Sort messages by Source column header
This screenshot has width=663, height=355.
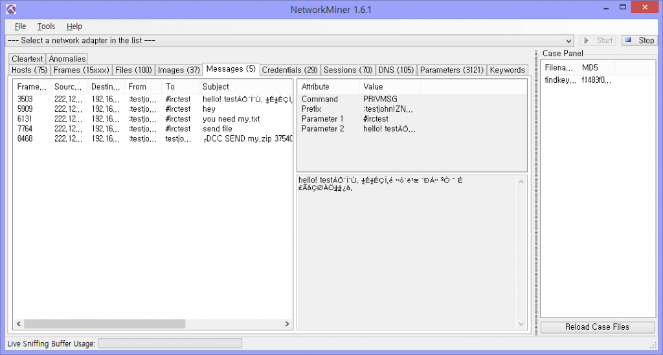tap(69, 87)
